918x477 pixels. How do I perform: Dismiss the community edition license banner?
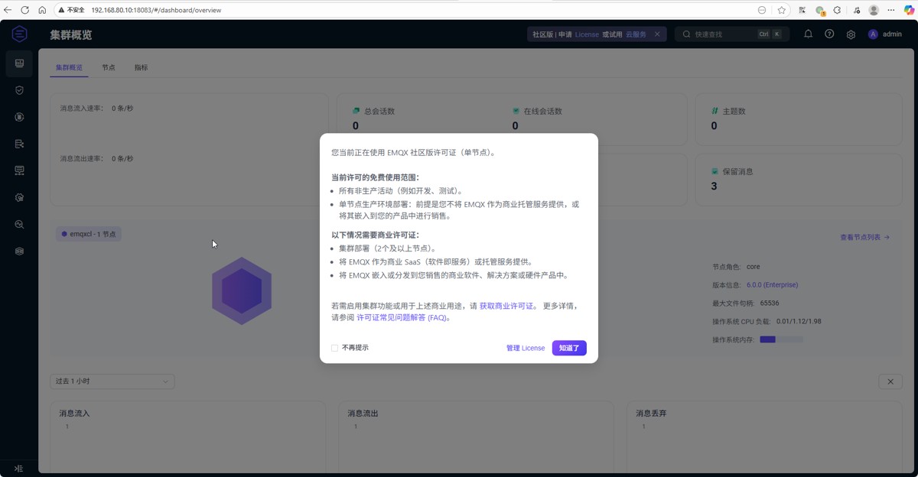point(657,34)
